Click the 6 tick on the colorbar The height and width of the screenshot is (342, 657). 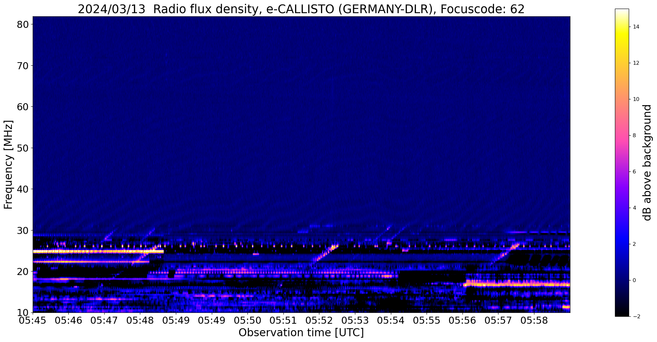[634, 172]
